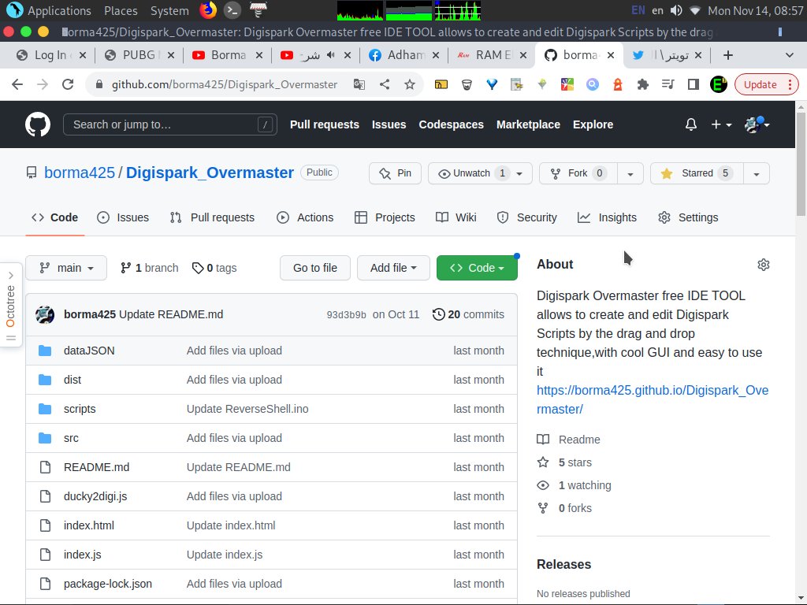Click the Go to file button
807x605 pixels.
314,268
